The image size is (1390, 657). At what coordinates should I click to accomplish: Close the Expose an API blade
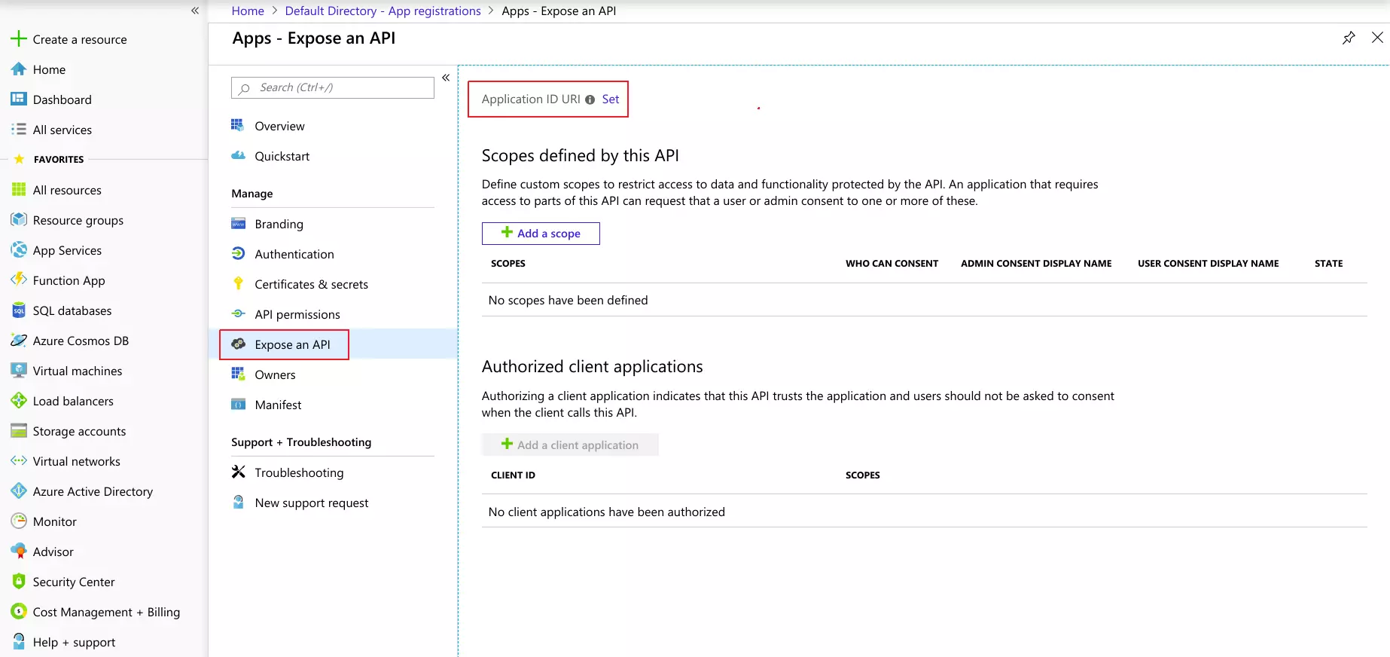coord(1377,38)
